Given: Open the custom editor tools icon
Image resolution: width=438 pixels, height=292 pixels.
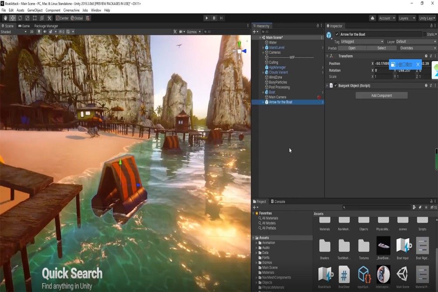Looking at the screenshot, I should pos(49,18).
